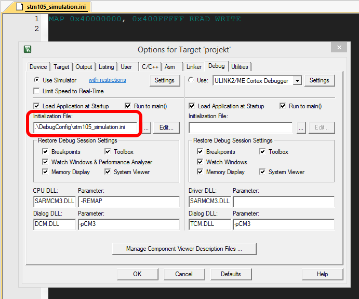Screen dimensions: 359x299
Task: Click the Keil µVision dialog title icon
Action: pyautogui.click(x=28, y=49)
